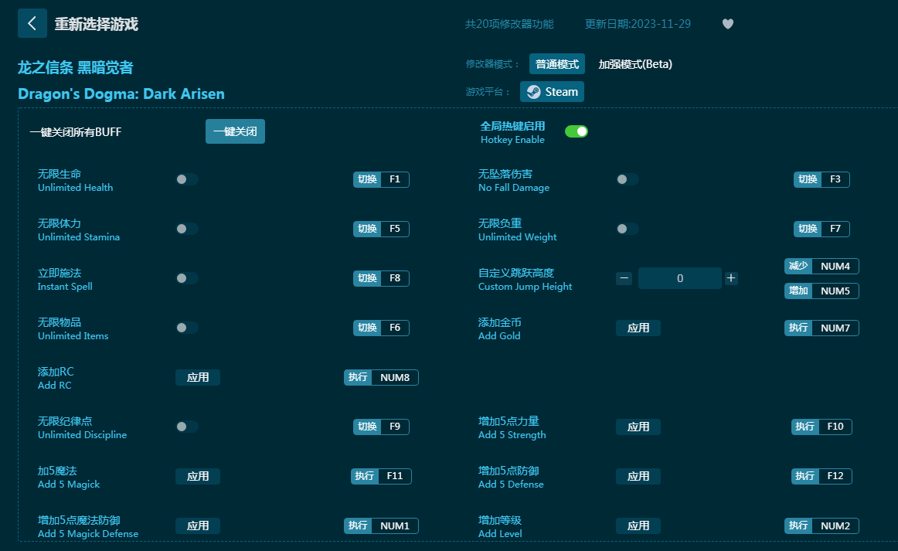The height and width of the screenshot is (551, 898).
Task: Decrease jump height with minus icon
Action: pos(624,278)
